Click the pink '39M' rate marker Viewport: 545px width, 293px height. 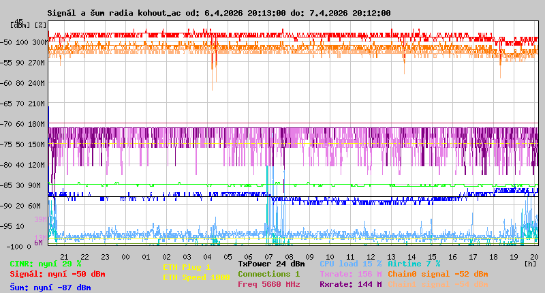coord(41,219)
